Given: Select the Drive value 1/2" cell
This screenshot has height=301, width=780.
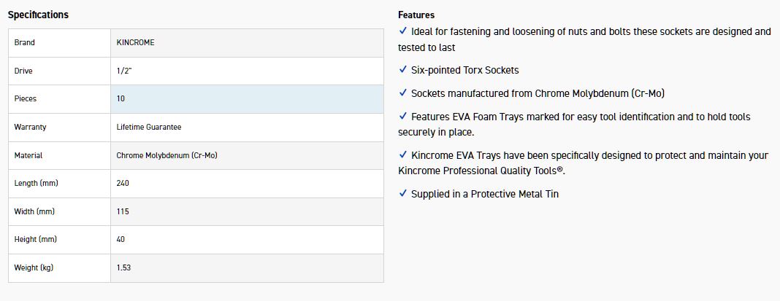Looking at the screenshot, I should [247, 71].
